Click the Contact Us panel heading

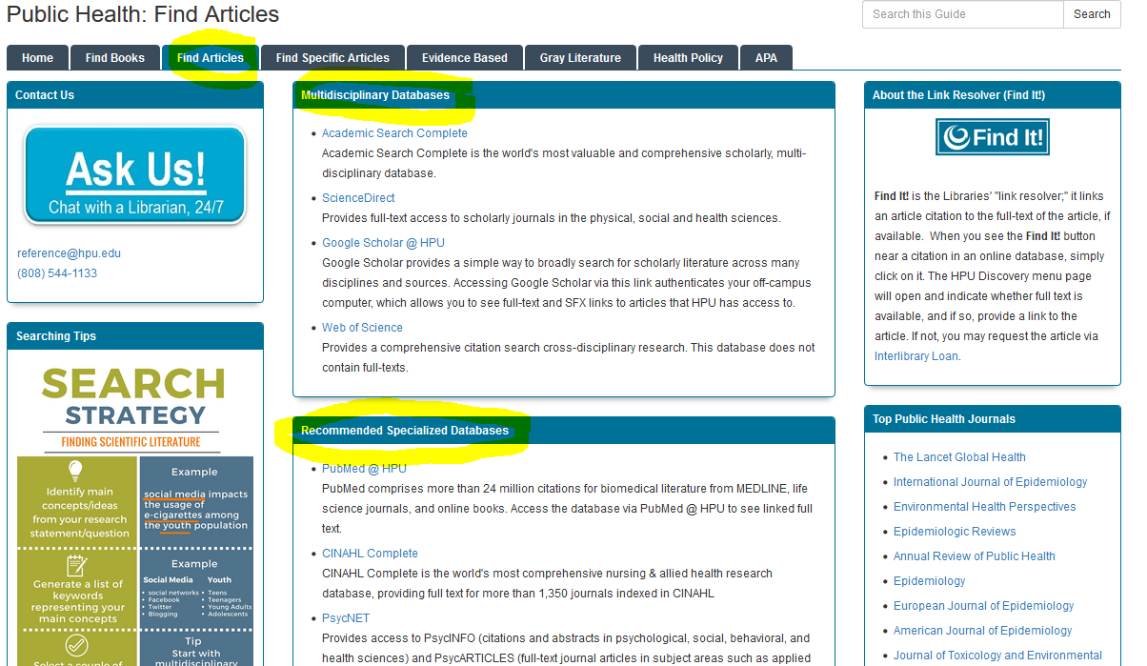45,95
